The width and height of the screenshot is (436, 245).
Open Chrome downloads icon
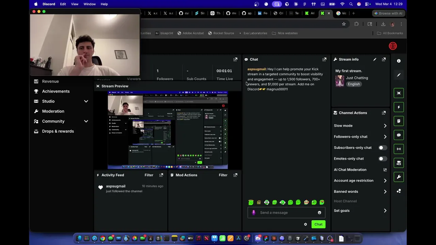click(383, 24)
